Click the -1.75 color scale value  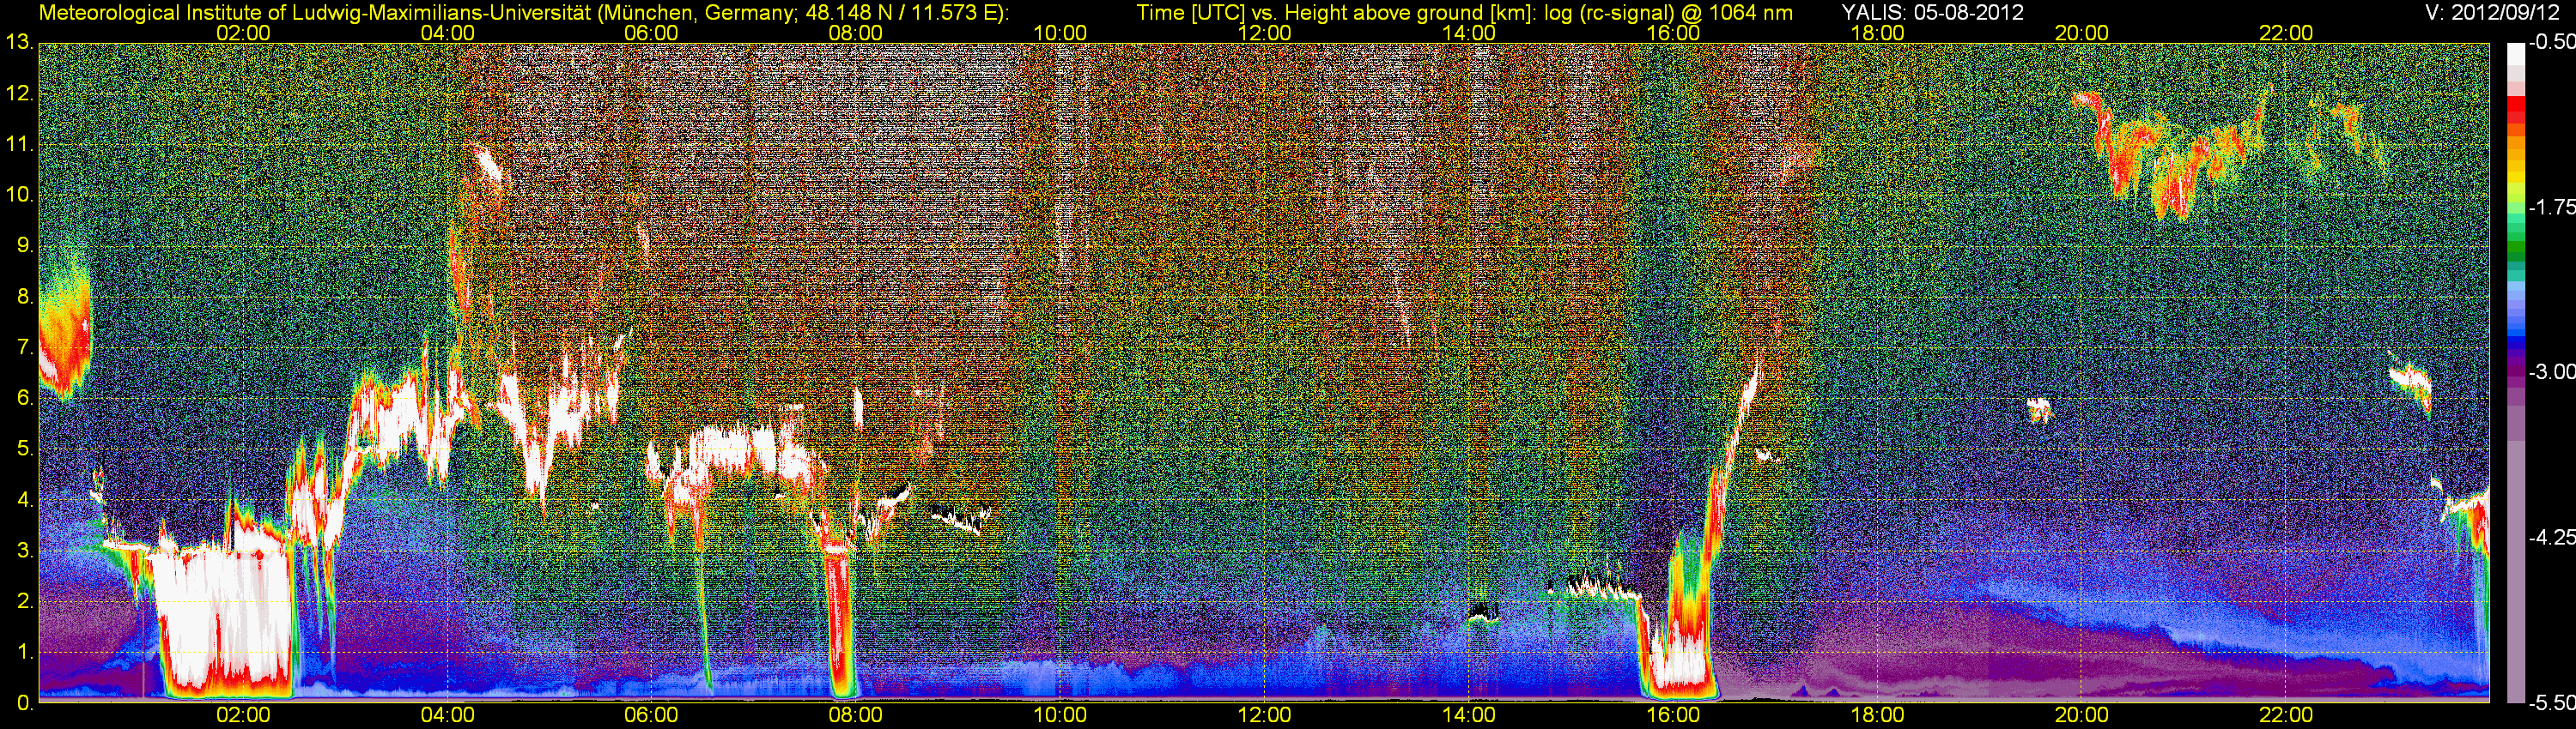2552,208
